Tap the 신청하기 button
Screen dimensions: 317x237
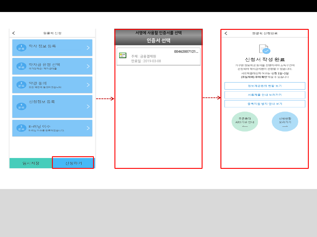[x=73, y=163]
